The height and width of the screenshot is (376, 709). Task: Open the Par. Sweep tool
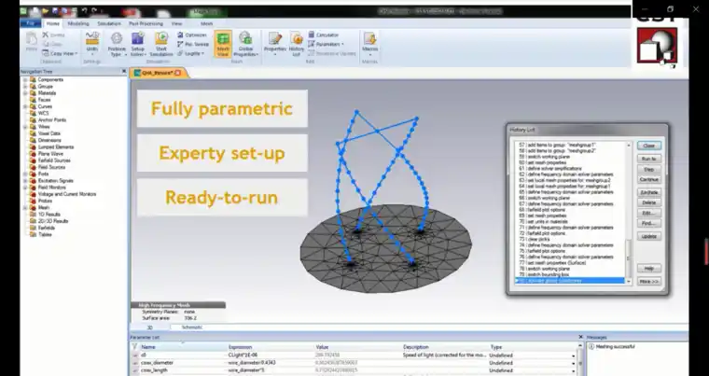[192, 45]
